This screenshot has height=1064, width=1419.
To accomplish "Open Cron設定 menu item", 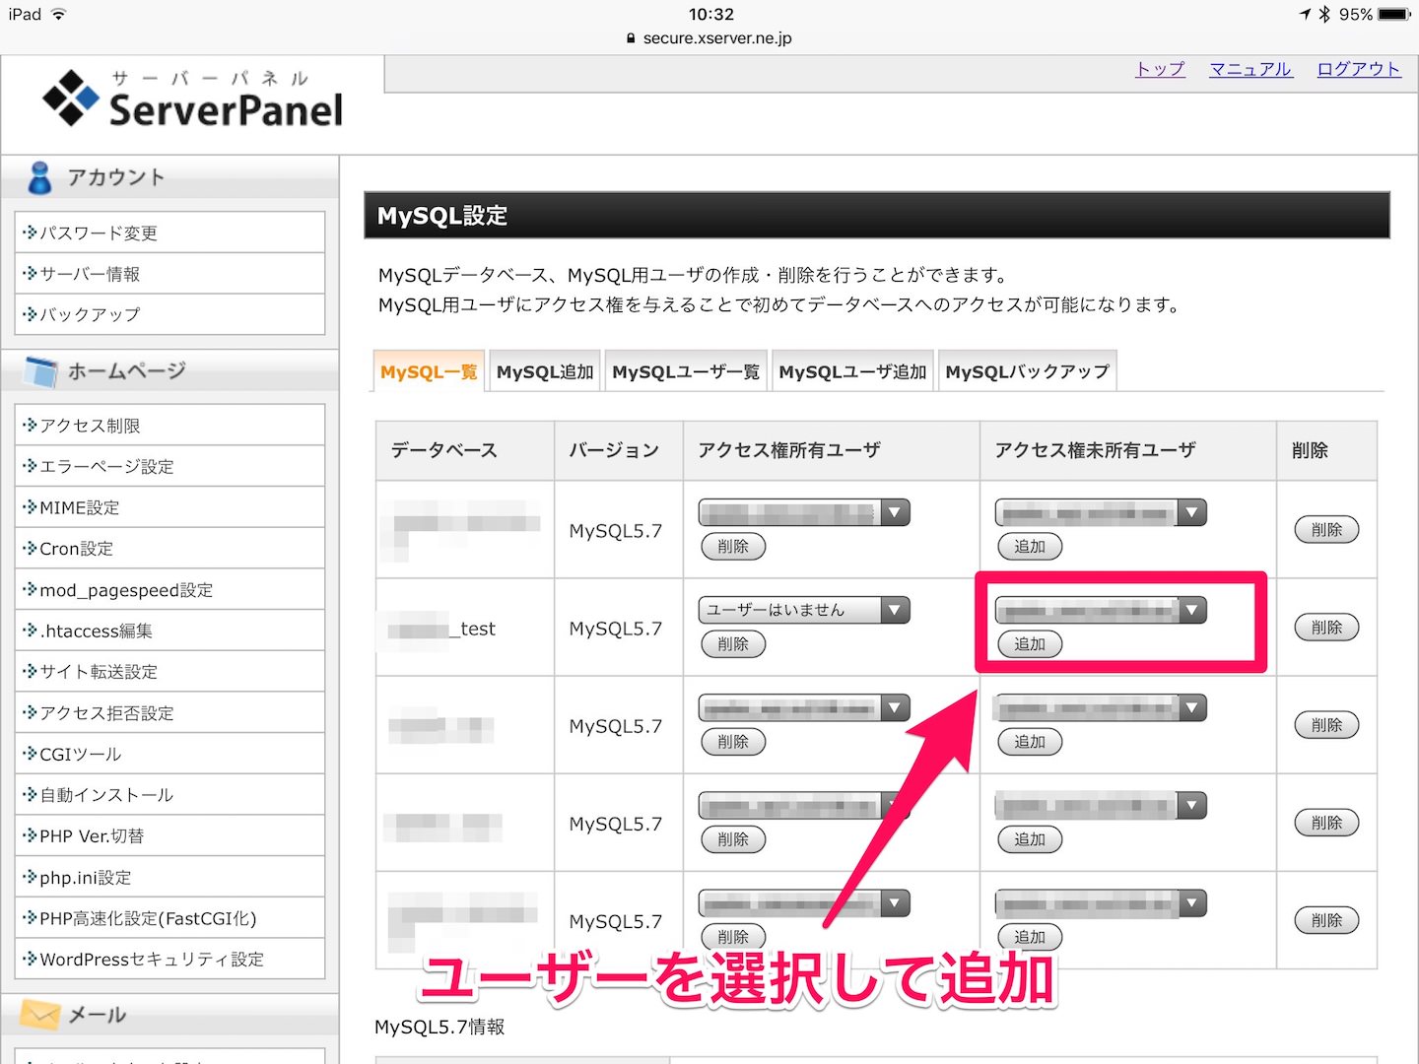I will pyautogui.click(x=169, y=549).
